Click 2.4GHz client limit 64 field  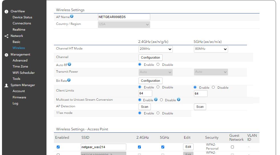pyautogui.click(x=145, y=93)
